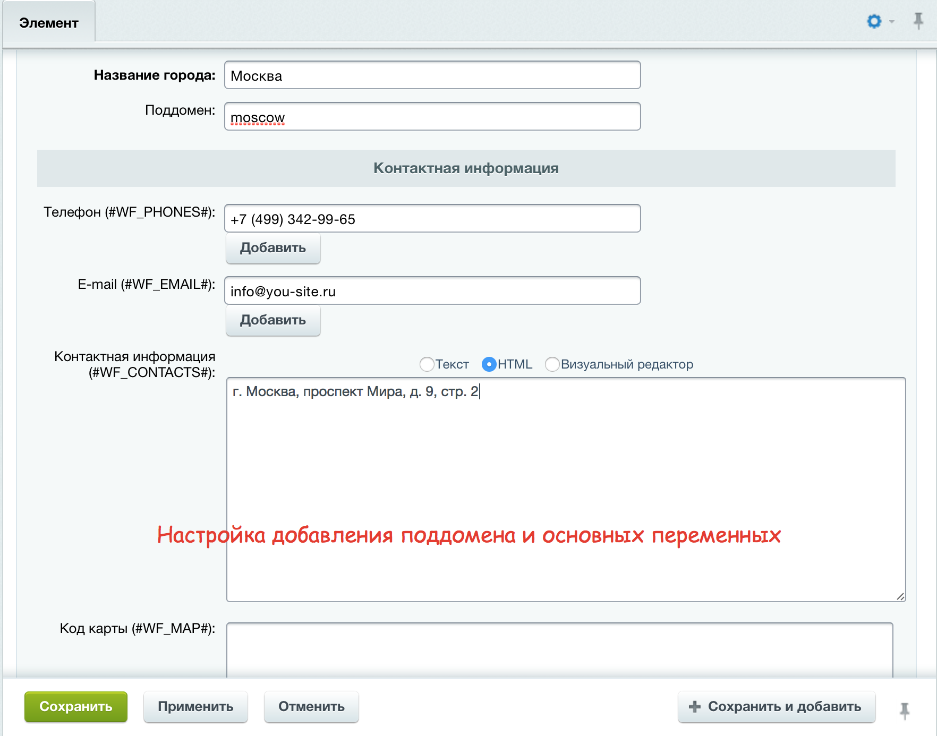Click the pin icon in the bottom bar
Viewport: 937px width, 736px height.
click(x=904, y=710)
